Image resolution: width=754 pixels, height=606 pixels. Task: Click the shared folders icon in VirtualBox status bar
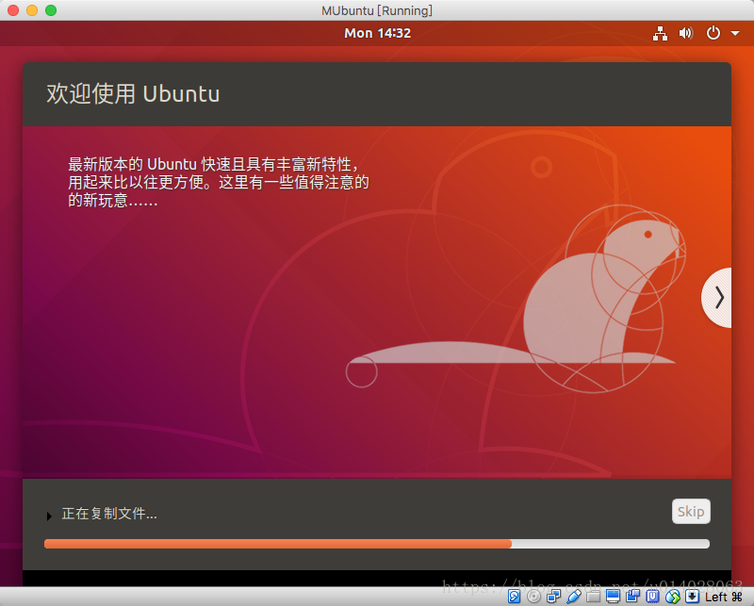594,597
